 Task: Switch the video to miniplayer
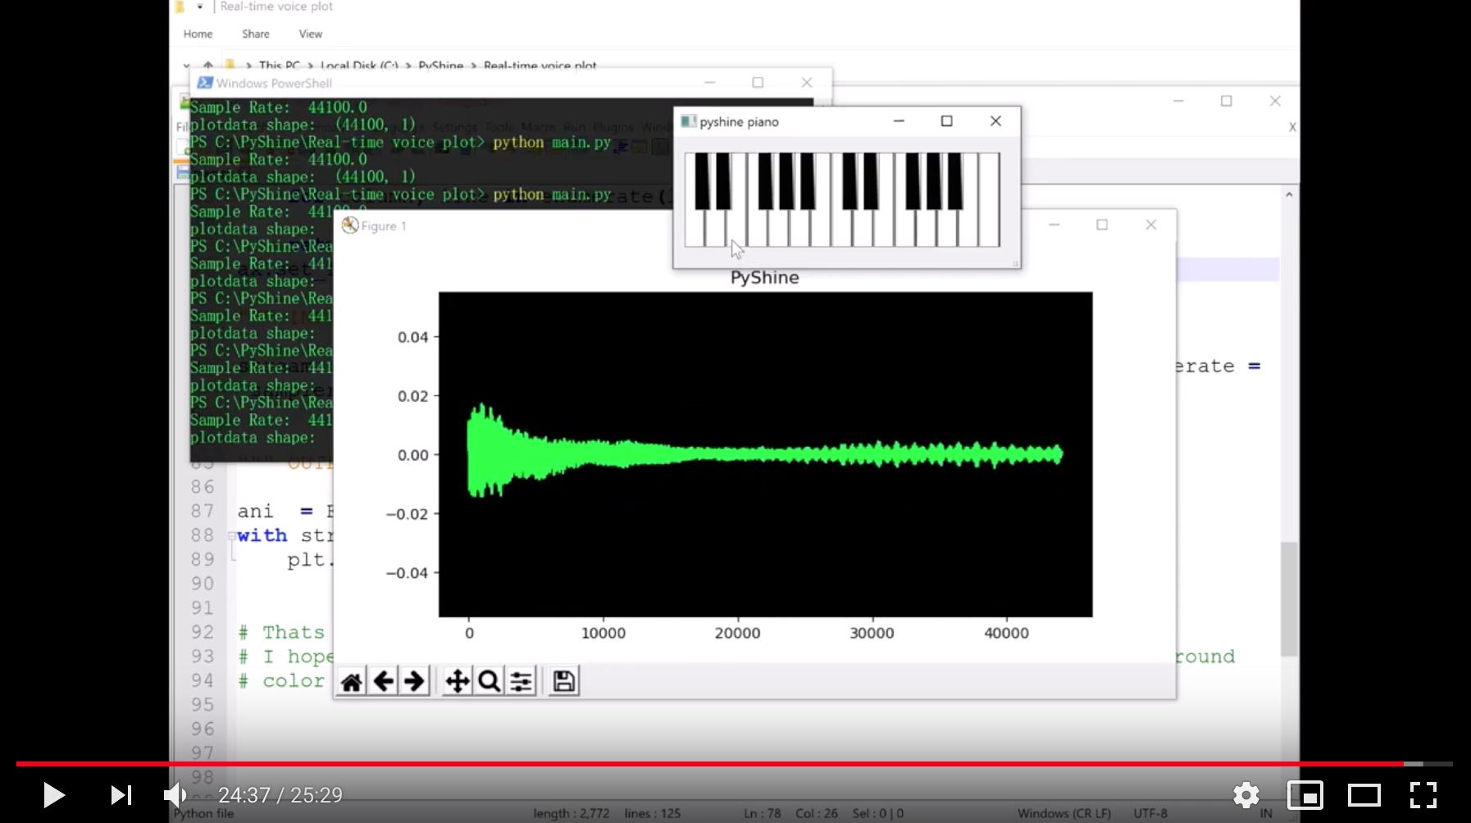coord(1305,795)
